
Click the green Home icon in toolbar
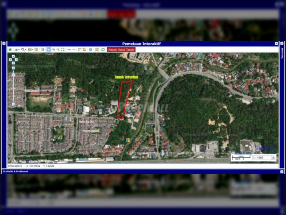pyautogui.click(x=10, y=50)
